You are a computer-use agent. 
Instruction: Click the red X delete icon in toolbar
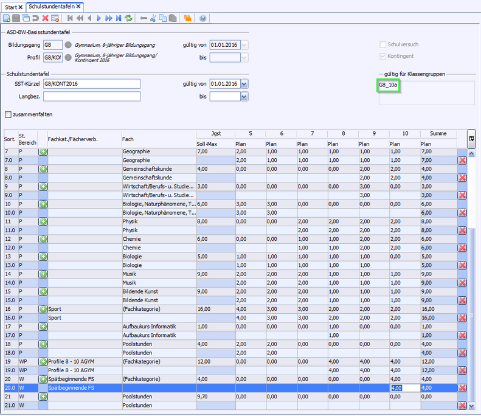[x=45, y=18]
